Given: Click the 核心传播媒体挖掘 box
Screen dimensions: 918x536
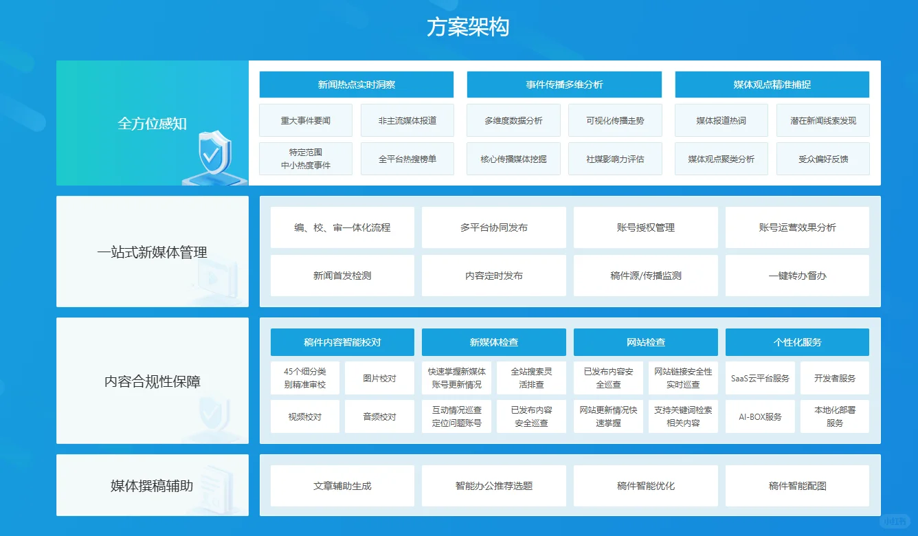Looking at the screenshot, I should click(513, 159).
